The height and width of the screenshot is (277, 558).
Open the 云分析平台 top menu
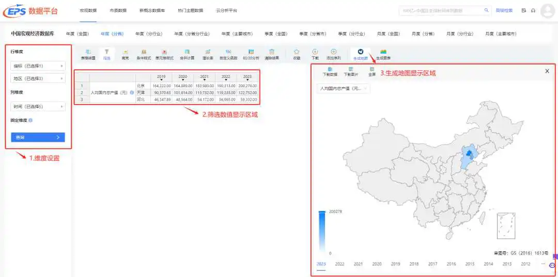(x=226, y=11)
